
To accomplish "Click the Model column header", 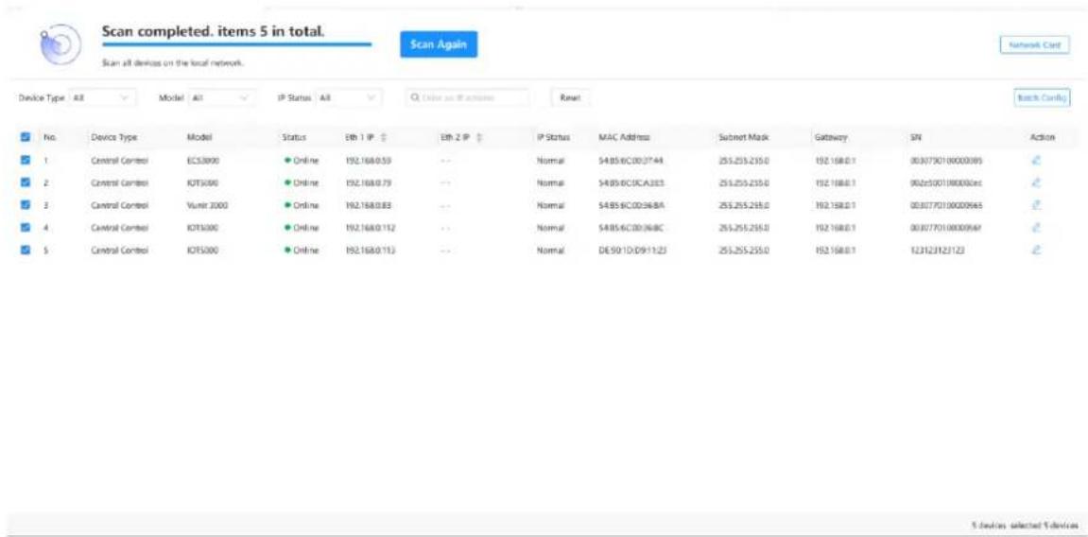I will pyautogui.click(x=199, y=138).
